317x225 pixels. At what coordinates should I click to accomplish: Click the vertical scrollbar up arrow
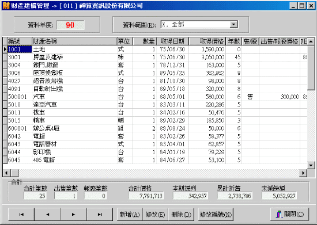(311, 41)
